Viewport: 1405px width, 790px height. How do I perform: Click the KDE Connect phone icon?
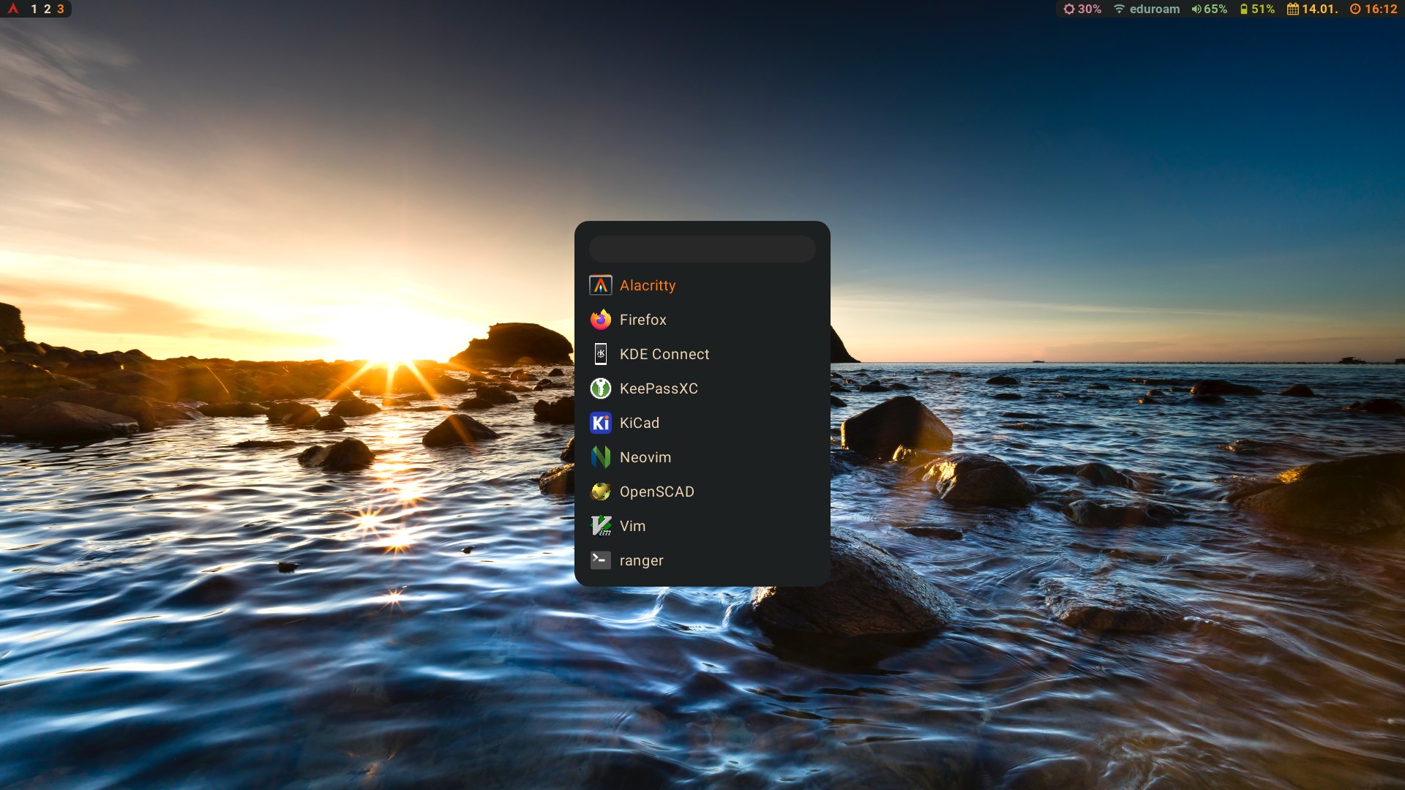click(600, 354)
